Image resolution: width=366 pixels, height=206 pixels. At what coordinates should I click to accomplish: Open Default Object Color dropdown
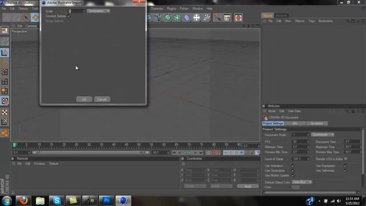302,182
